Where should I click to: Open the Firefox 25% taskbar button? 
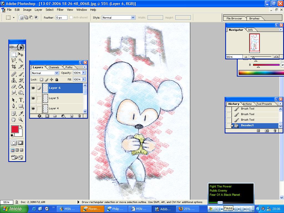coord(187,209)
